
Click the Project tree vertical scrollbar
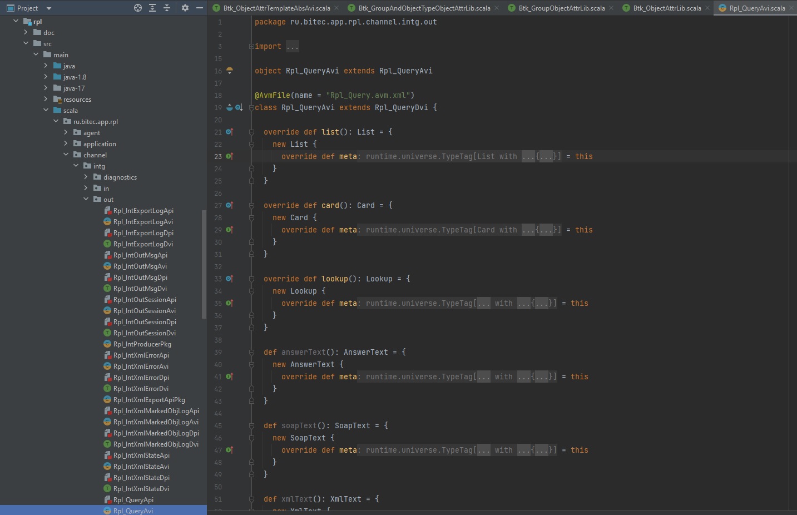(204, 264)
